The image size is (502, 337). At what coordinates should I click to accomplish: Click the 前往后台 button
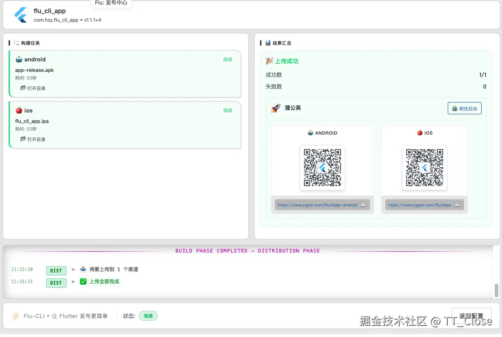coord(464,108)
